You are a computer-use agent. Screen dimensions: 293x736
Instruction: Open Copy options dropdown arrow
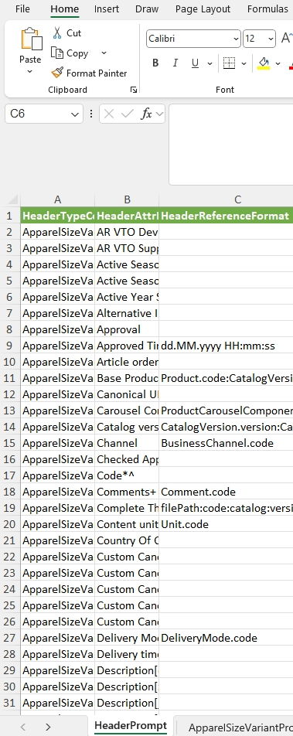pyautogui.click(x=104, y=53)
